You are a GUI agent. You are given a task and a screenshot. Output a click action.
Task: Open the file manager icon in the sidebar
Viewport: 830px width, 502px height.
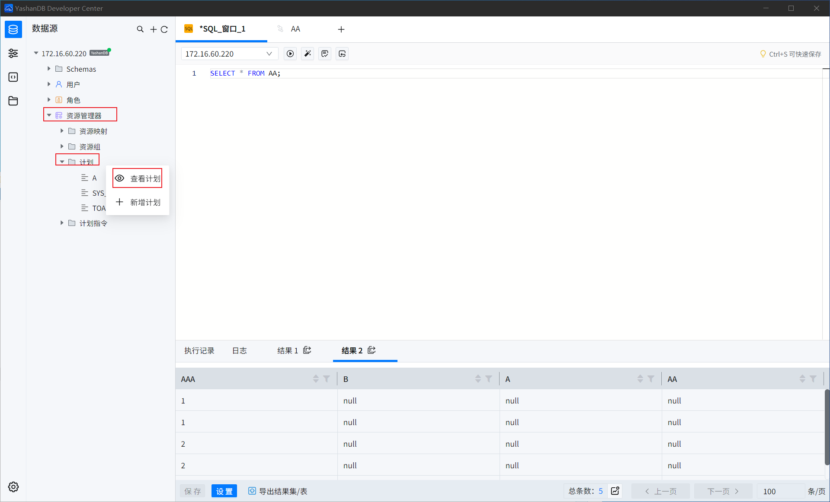click(13, 101)
